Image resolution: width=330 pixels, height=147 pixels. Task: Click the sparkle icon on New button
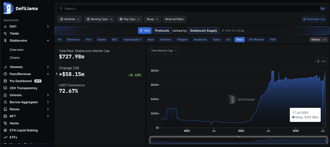141,30
